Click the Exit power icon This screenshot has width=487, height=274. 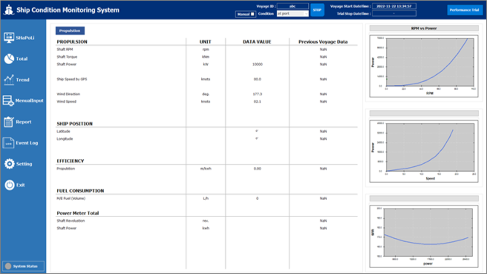pyautogui.click(x=10, y=185)
